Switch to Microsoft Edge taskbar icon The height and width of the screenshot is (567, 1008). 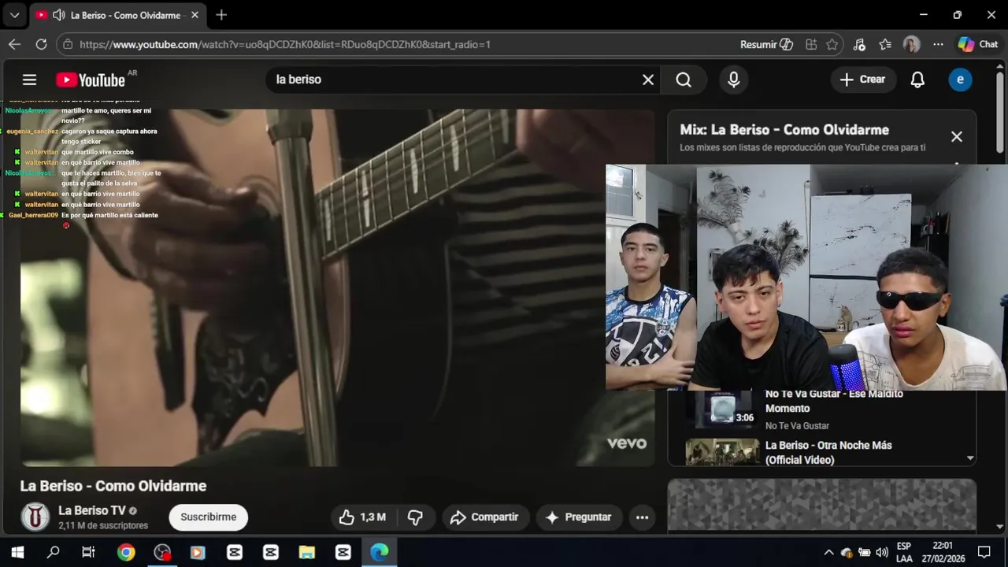tap(380, 552)
